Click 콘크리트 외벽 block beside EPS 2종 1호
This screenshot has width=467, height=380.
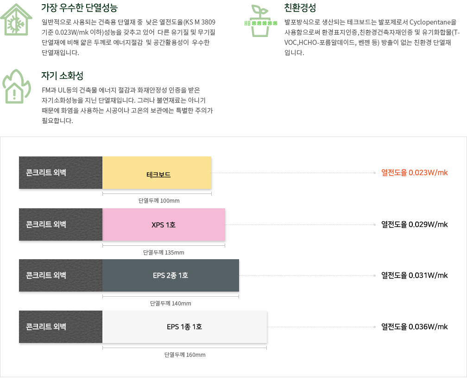(61, 275)
